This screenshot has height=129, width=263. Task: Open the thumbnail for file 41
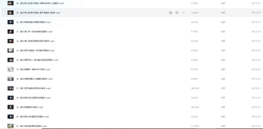tap(11, 126)
